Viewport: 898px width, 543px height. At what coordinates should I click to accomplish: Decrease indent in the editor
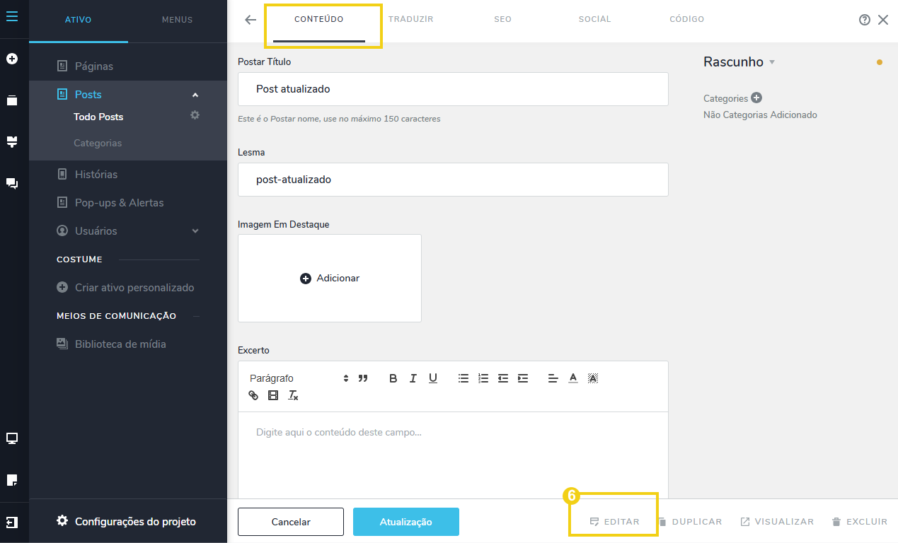[x=503, y=378]
